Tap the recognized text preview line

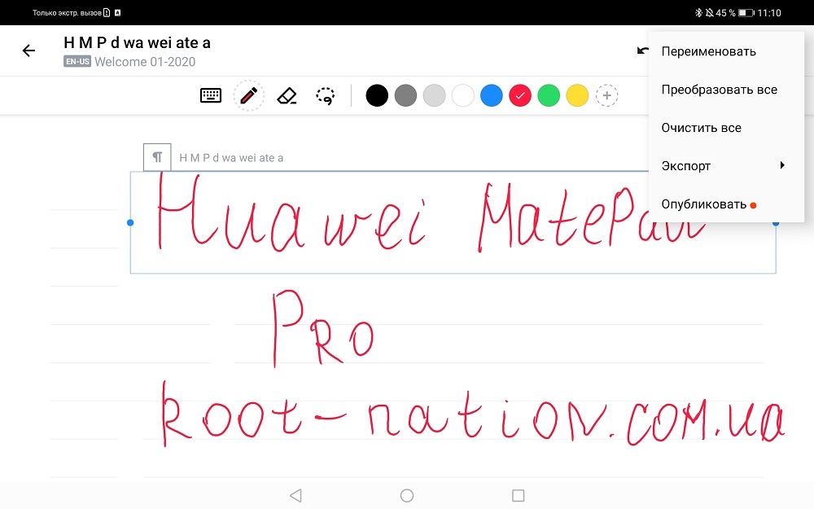coord(231,158)
